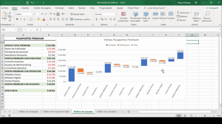Align text right icon
The height and width of the screenshot is (124, 222).
[x=58, y=19]
